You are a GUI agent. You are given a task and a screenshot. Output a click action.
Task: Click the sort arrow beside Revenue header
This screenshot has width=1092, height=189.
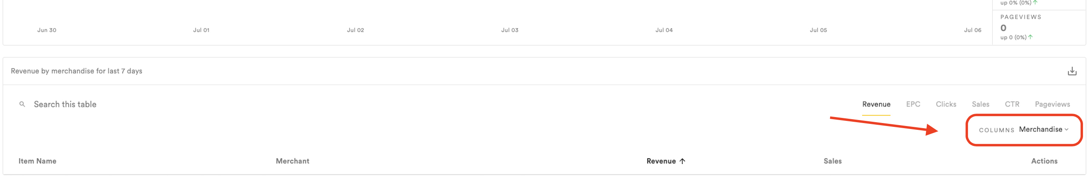pos(682,161)
